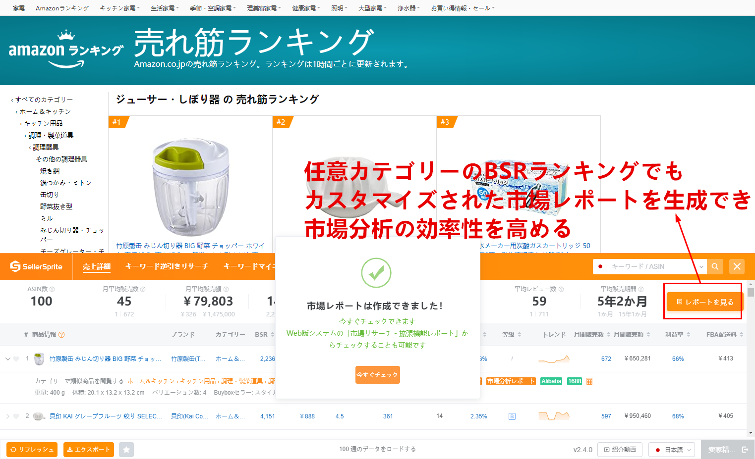Image resolution: width=755 pixels, height=459 pixels.
Task: Switch to キーワード逆引きリサーチ tab
Action: point(167,266)
